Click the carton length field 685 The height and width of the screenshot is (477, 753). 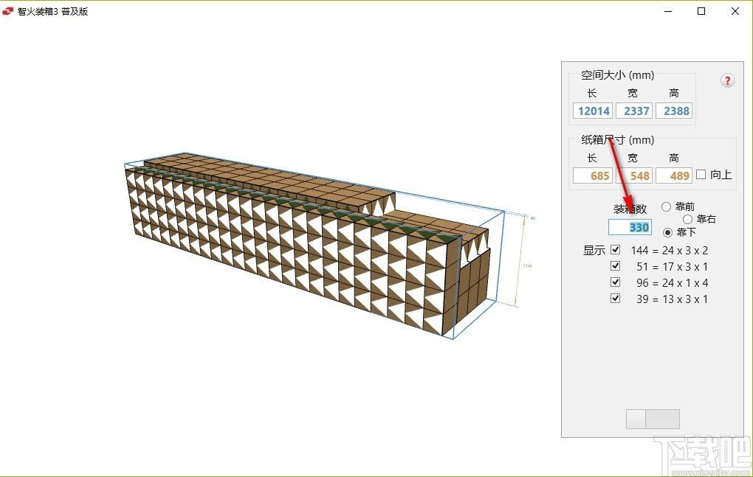(593, 175)
